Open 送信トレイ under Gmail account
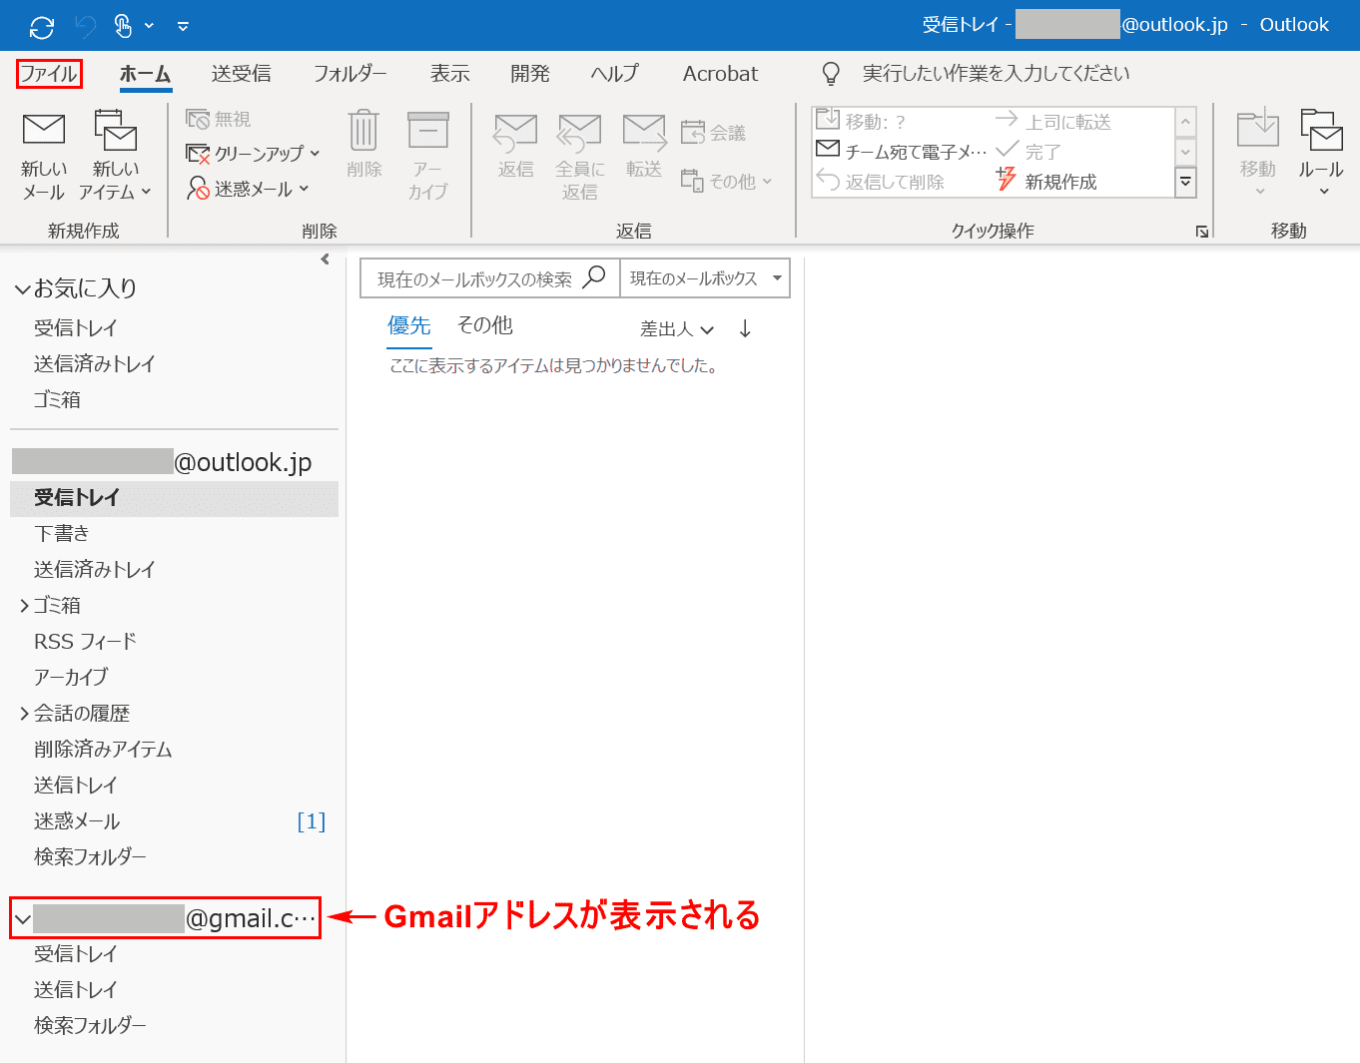Image resolution: width=1360 pixels, height=1063 pixels. click(76, 989)
